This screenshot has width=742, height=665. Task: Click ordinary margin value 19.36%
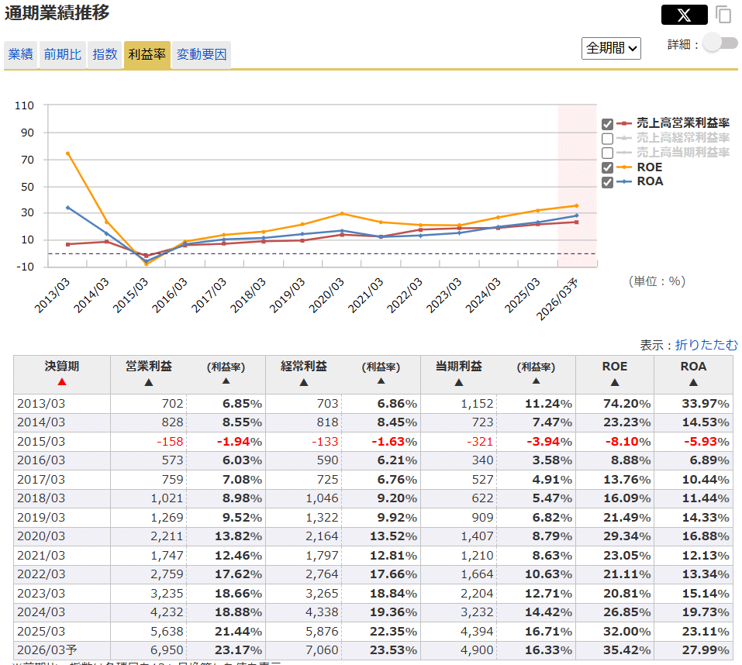[393, 612]
